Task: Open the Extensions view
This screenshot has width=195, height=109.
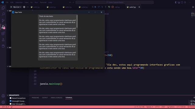Action: click(x=3, y=34)
